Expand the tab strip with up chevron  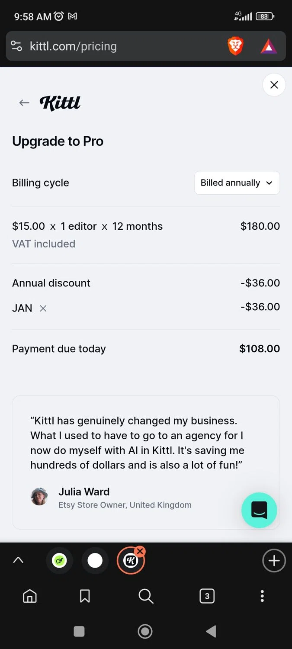[18, 560]
